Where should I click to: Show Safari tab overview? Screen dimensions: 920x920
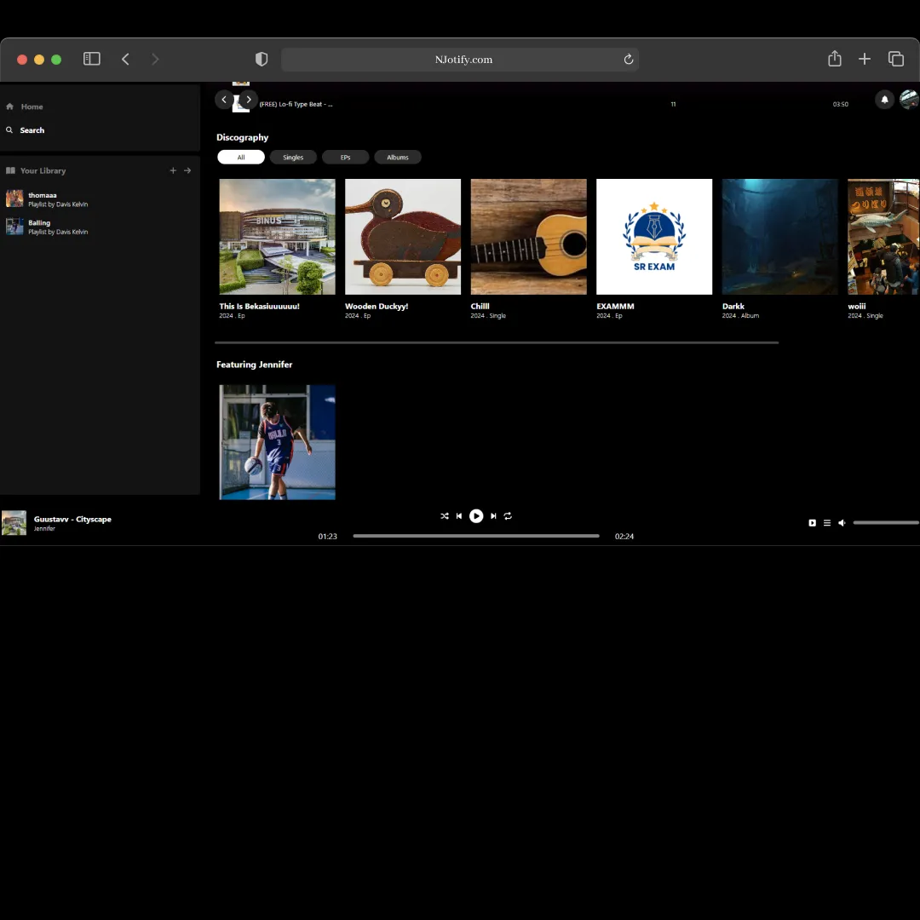[x=896, y=59]
